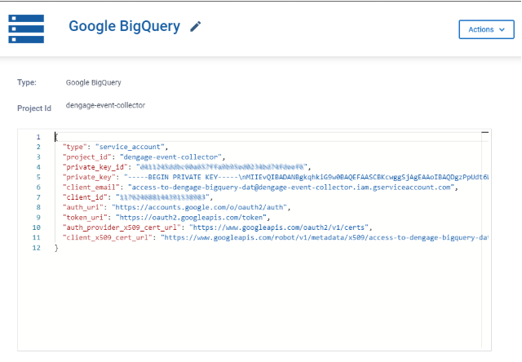Select the Google BigQuery type value
The image size is (522, 362).
[94, 82]
